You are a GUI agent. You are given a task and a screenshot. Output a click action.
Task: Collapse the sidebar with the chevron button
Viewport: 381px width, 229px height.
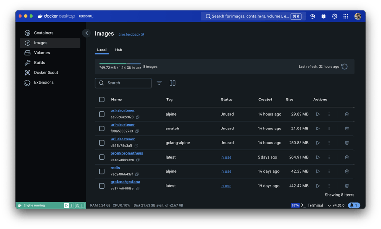click(87, 33)
